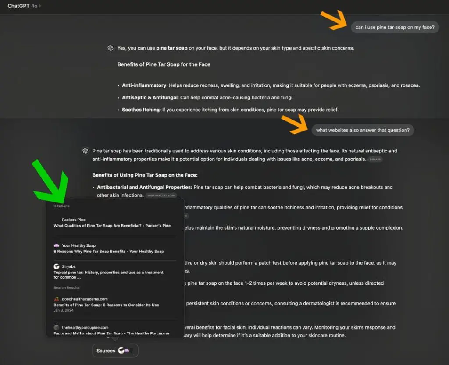This screenshot has height=365, width=449.
Task: Click the Your Healthy Soap favicon icon
Action: [57, 245]
